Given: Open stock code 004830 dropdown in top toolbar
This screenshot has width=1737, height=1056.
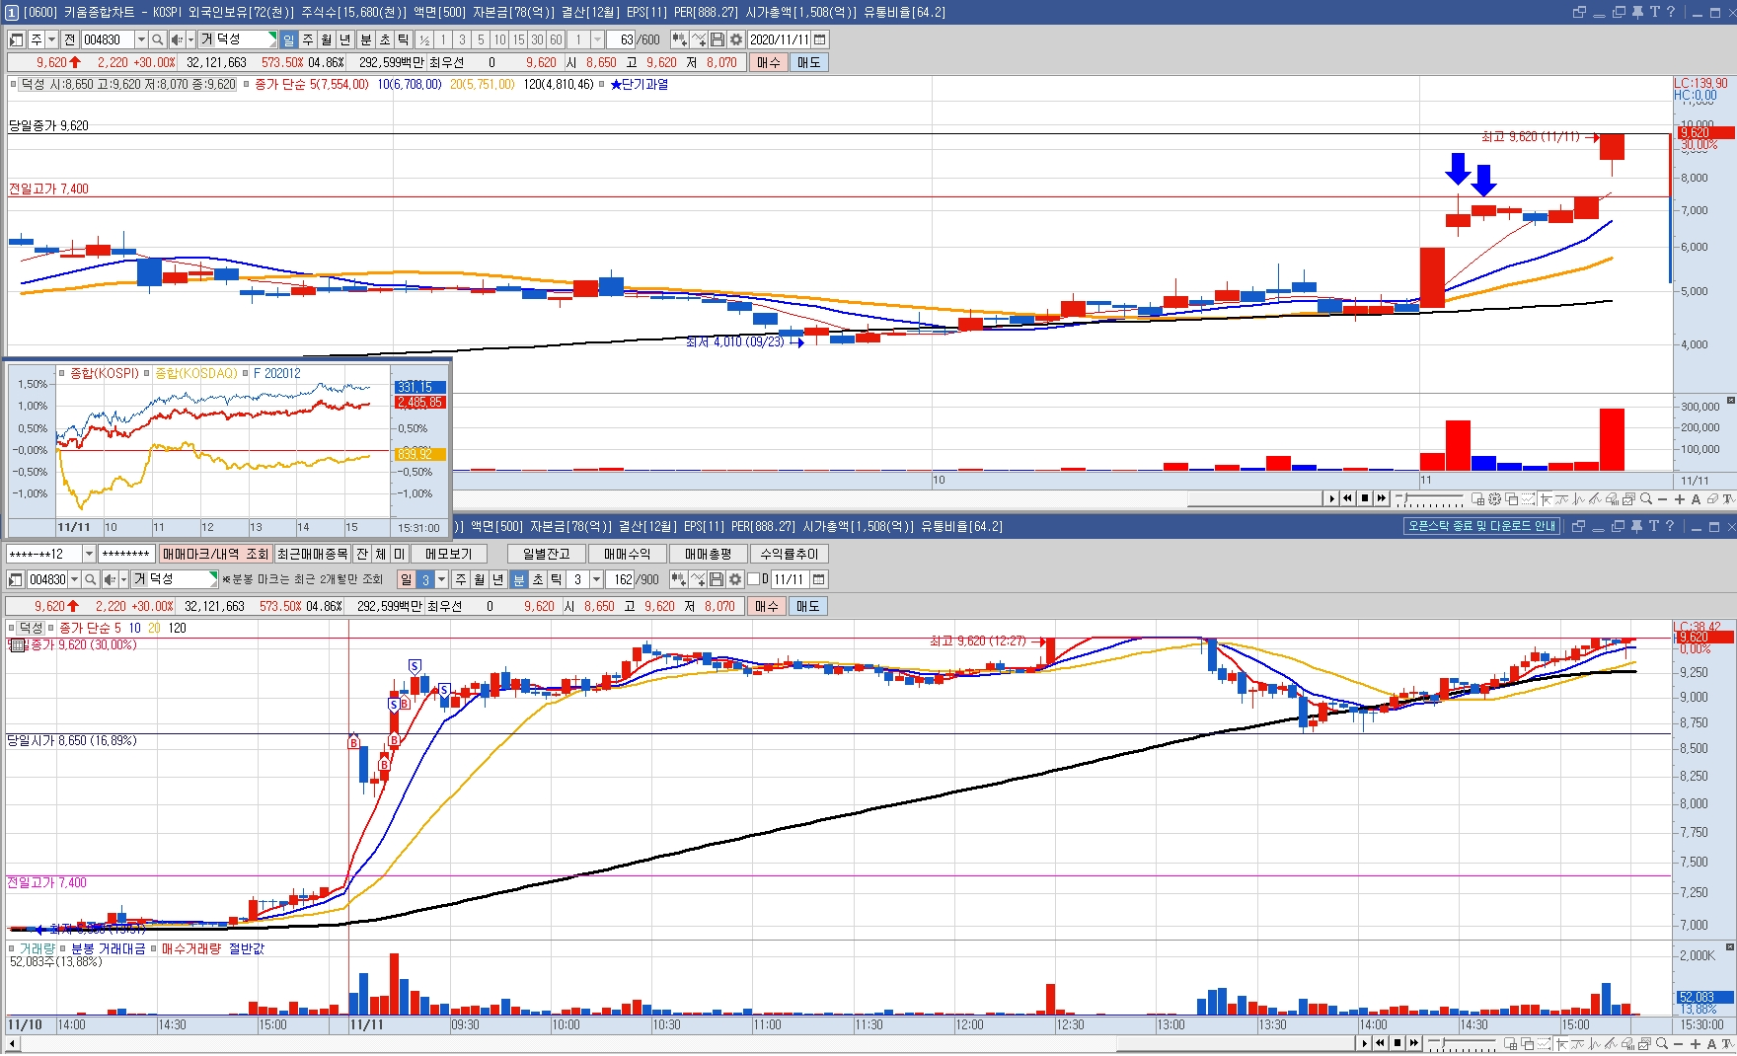Looking at the screenshot, I should [x=141, y=39].
